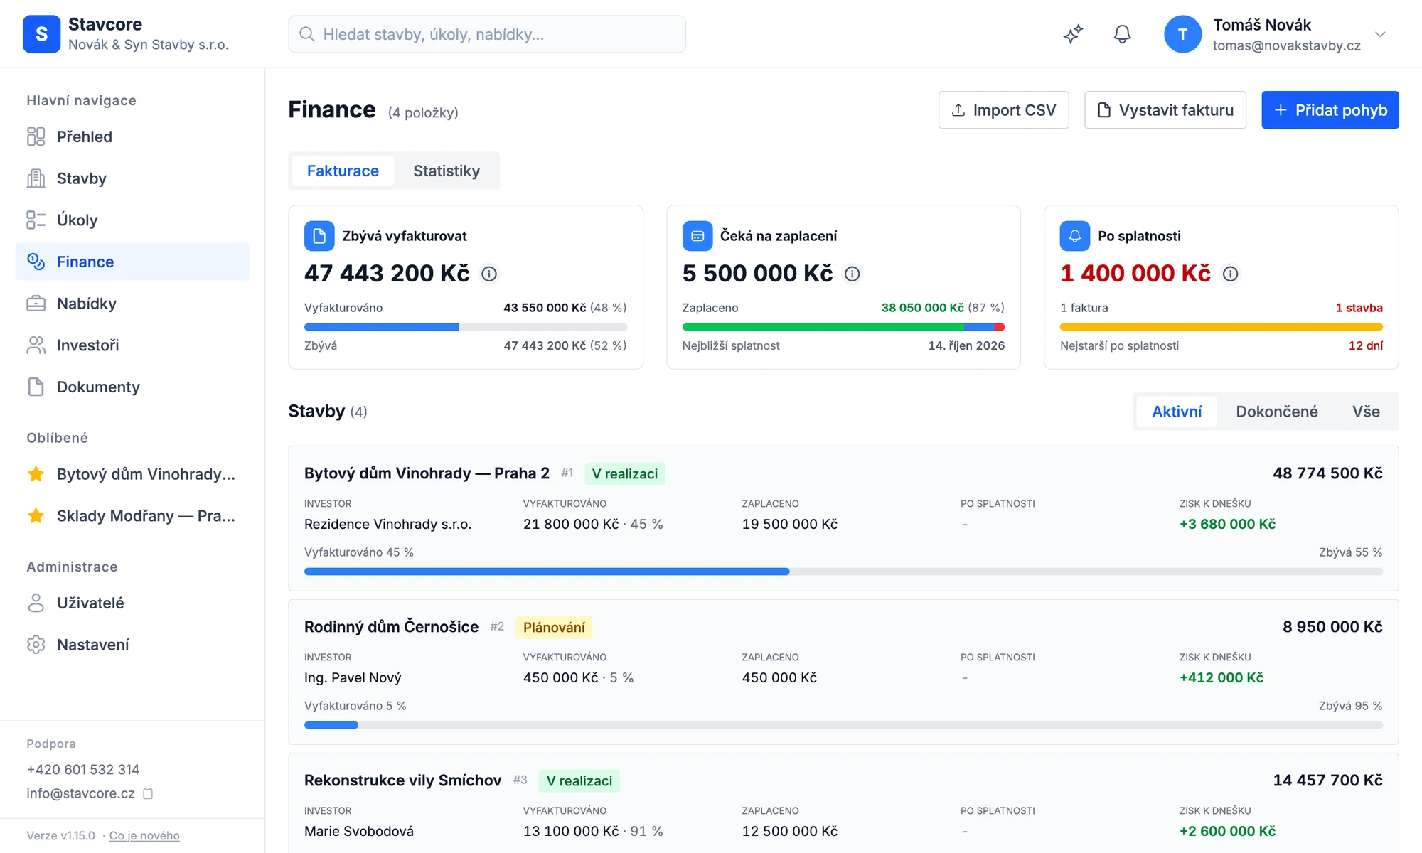The height and width of the screenshot is (853, 1422).
Task: Switch to the Statistiky tab
Action: click(x=447, y=171)
